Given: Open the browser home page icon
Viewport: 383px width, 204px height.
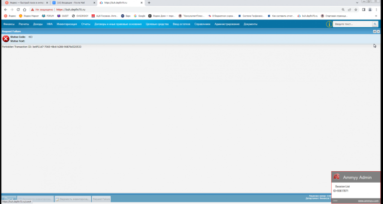Looking at the screenshot, I should 24,9.
